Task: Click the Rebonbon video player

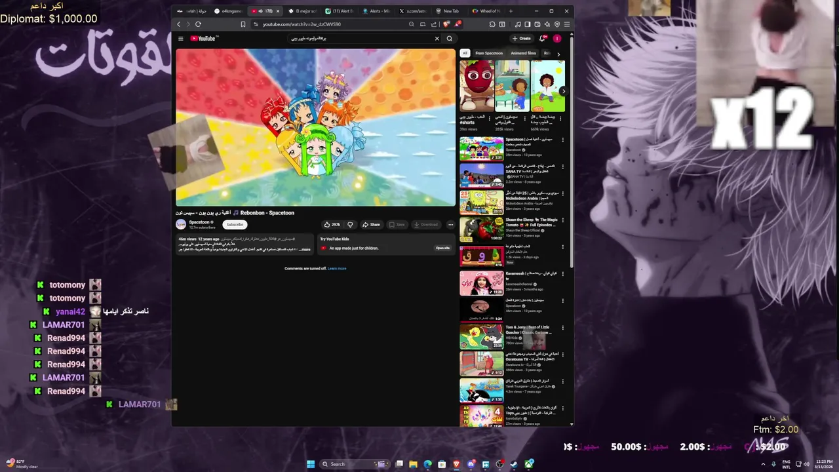Action: pos(315,127)
